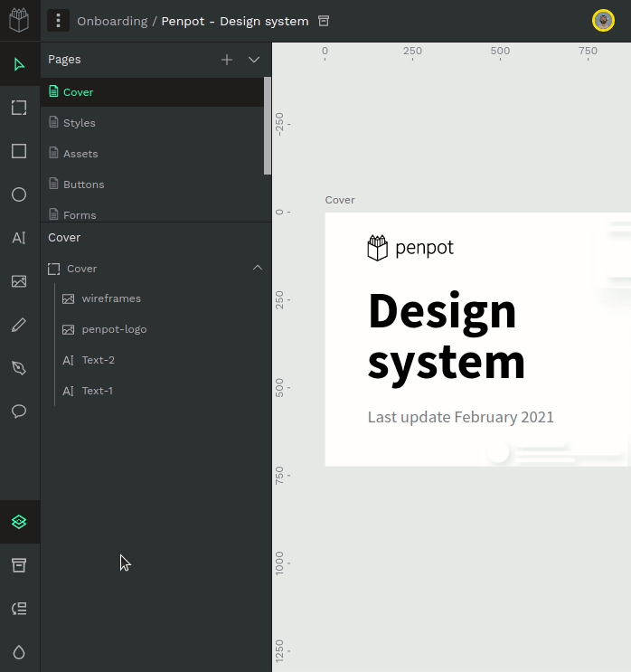
Task: Open the main menu with three dots
Action: tap(58, 21)
